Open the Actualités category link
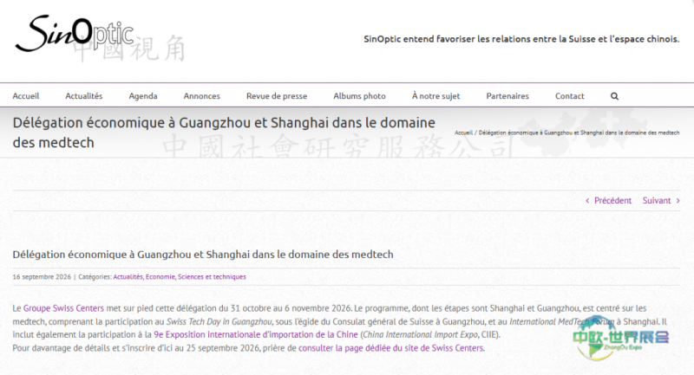Screen dimensions: 694x375 (128, 277)
